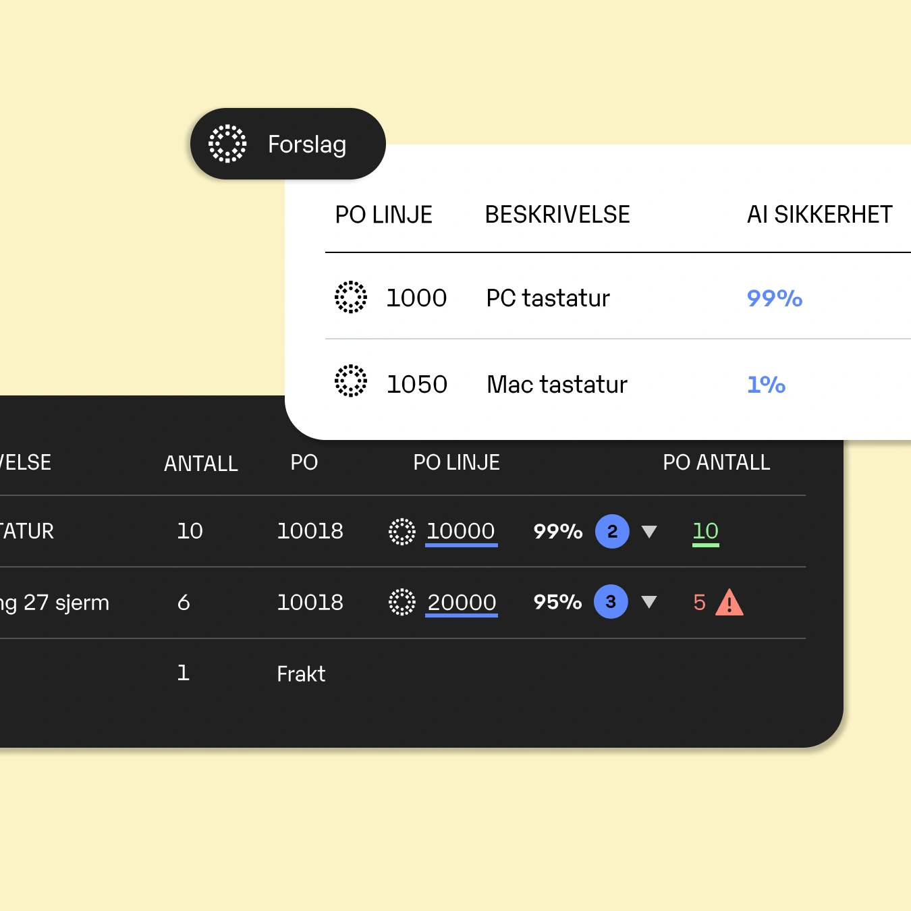Click suggestion PO line number 1000

pos(416,298)
